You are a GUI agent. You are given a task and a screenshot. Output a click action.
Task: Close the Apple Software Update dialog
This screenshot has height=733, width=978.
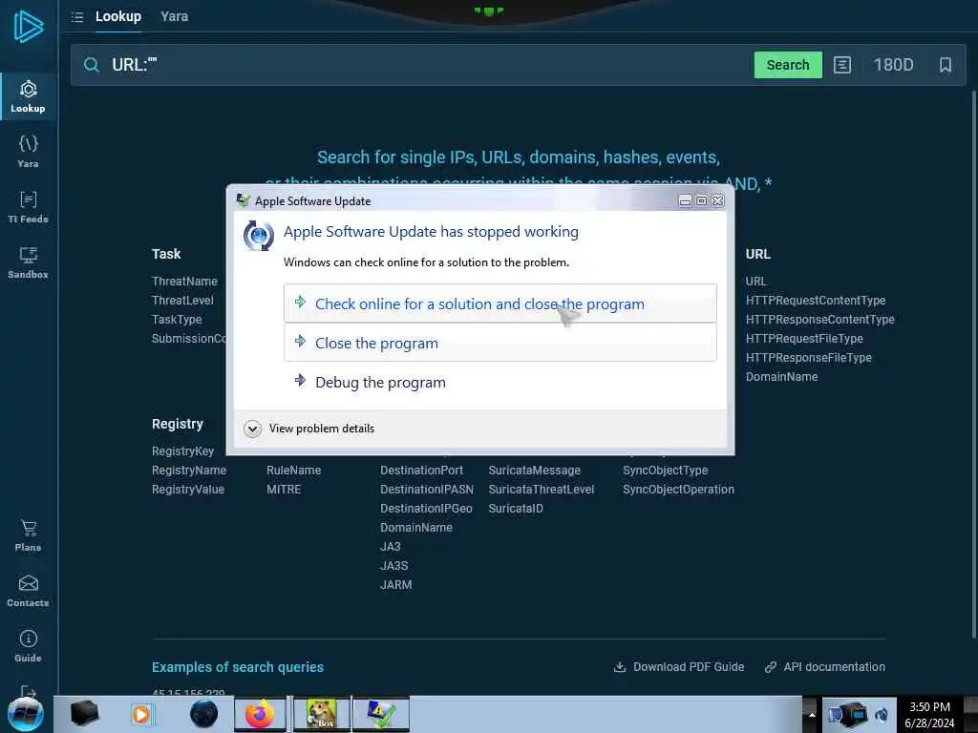coord(718,200)
